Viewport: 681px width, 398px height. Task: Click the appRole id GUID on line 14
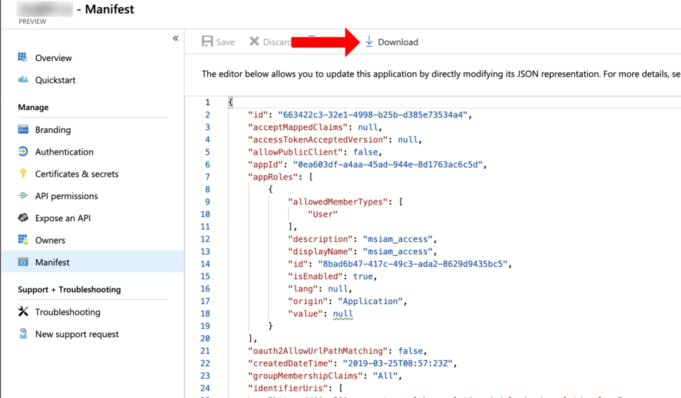coord(413,264)
